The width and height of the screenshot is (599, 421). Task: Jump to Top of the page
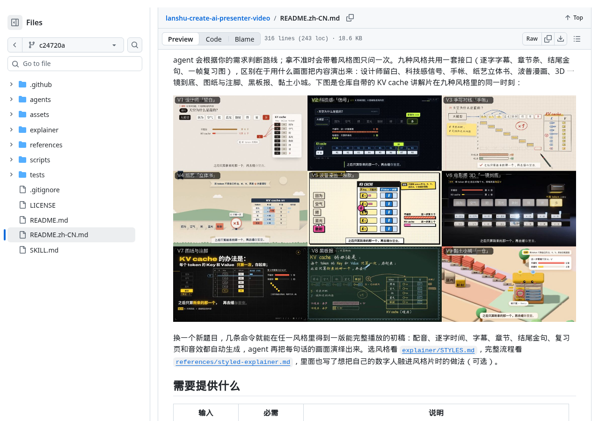pyautogui.click(x=574, y=18)
